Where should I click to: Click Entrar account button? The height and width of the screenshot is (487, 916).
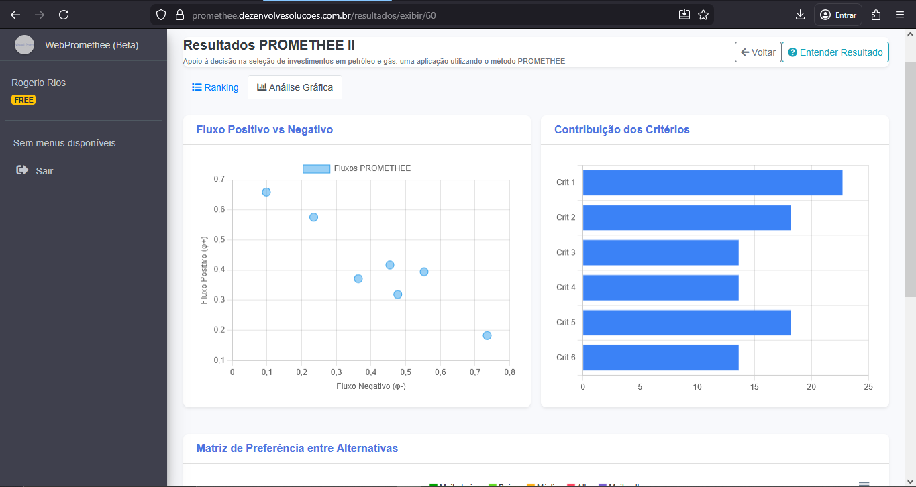pyautogui.click(x=837, y=15)
